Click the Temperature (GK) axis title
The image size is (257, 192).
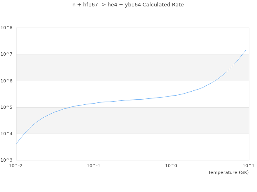pos(228,172)
